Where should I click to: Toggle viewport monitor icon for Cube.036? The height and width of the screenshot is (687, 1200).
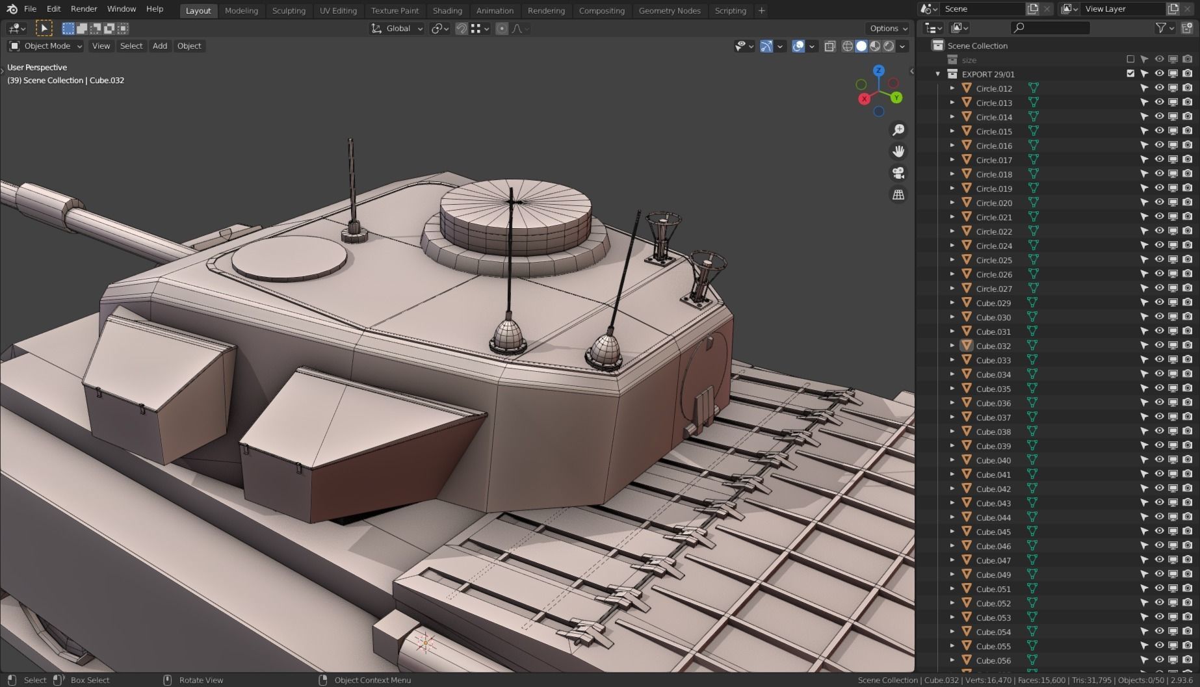1173,403
